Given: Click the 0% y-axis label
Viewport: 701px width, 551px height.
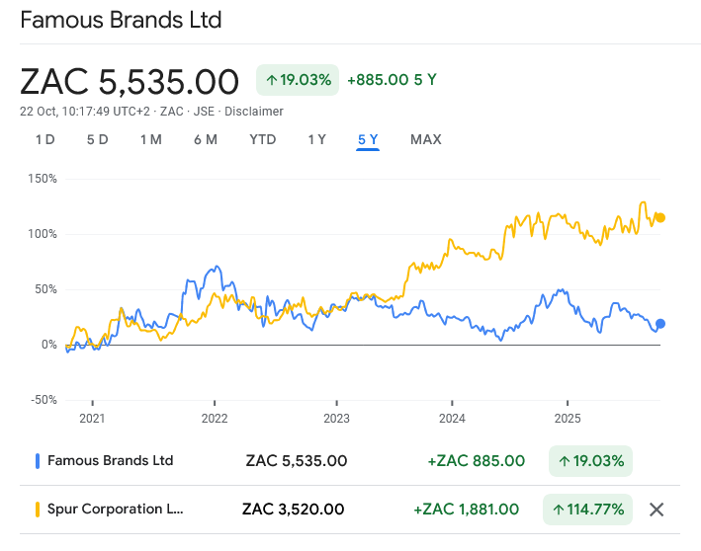Looking at the screenshot, I should tap(49, 345).
